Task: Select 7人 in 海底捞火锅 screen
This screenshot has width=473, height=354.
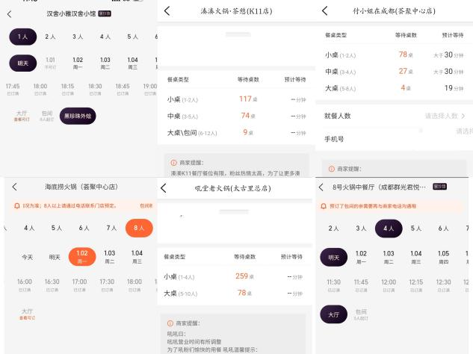Action: pyautogui.click(x=111, y=228)
